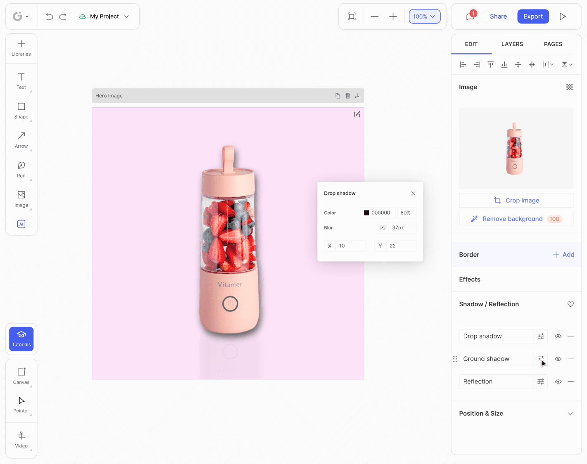Click the Share button

tap(498, 17)
